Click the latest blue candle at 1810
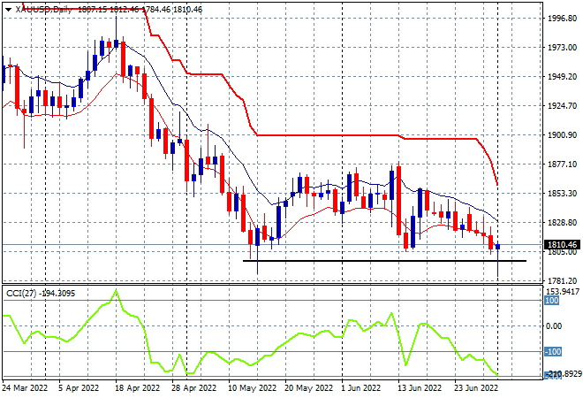Viewport: 583px width, 398px height. tap(497, 247)
